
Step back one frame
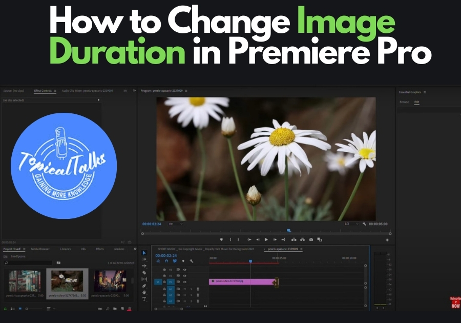(258, 239)
